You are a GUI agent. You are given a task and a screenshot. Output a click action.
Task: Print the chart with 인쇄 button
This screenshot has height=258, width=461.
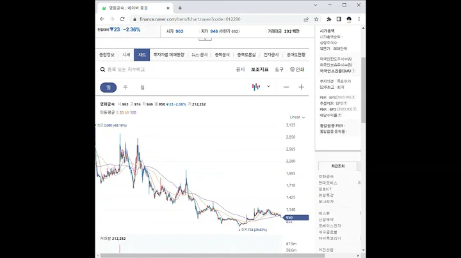tap(297, 70)
